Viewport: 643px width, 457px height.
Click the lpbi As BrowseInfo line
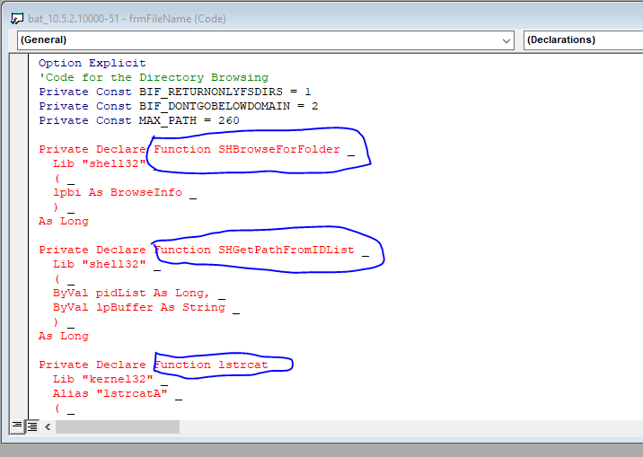pyautogui.click(x=125, y=193)
